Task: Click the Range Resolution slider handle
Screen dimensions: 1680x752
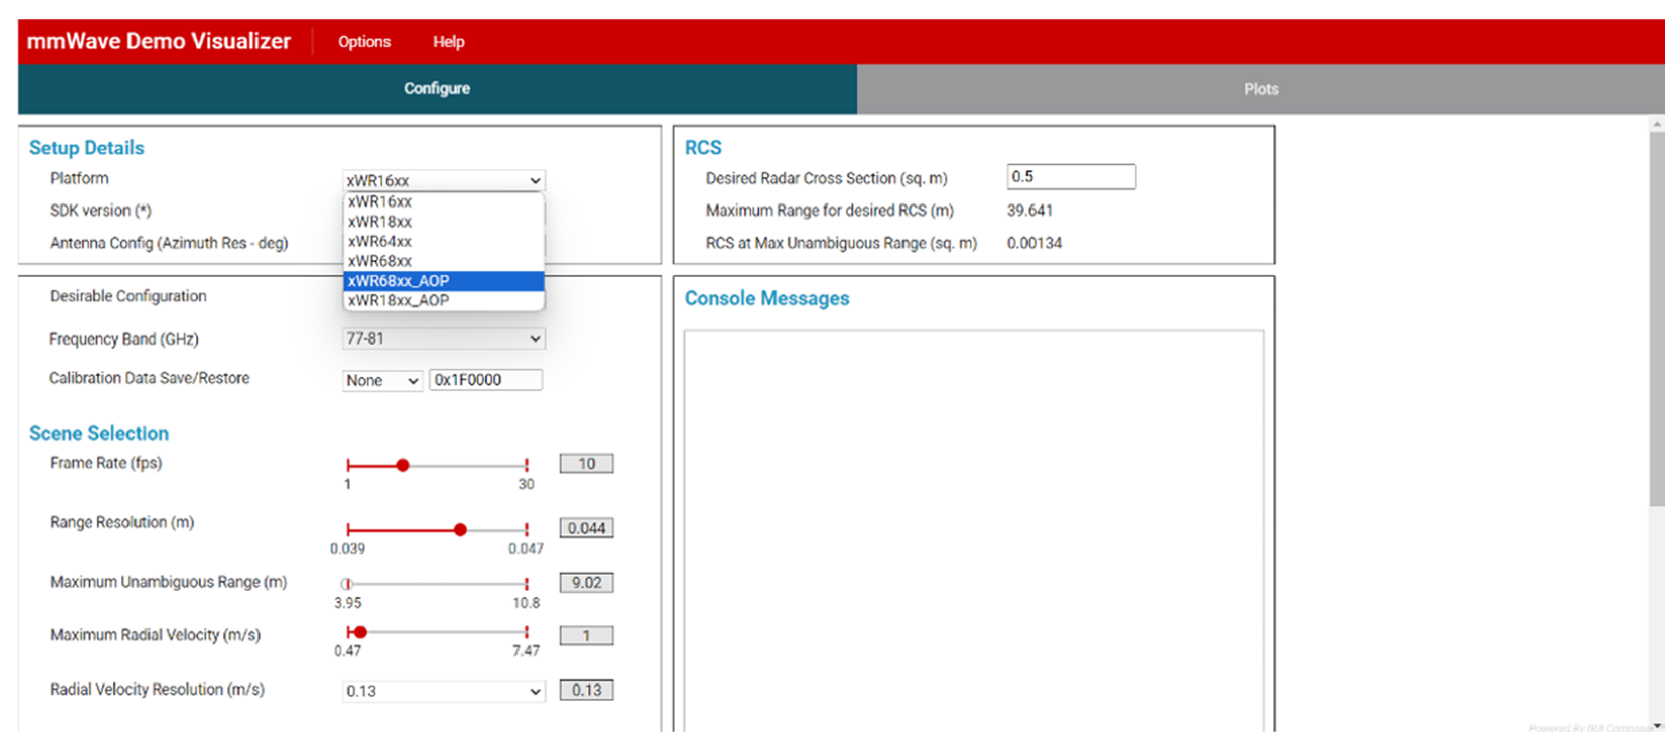Action: 460,530
